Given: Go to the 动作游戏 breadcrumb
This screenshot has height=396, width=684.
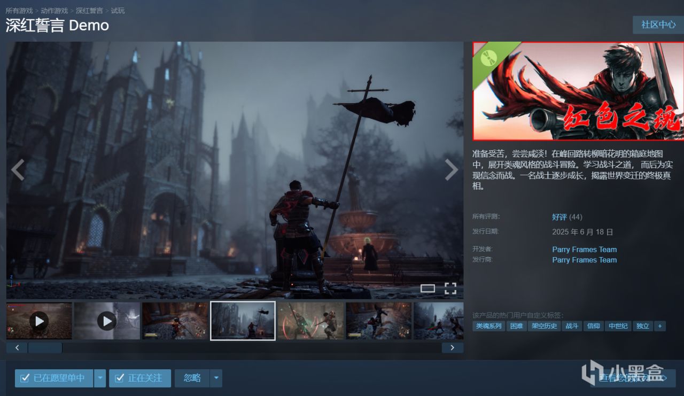Looking at the screenshot, I should coord(55,11).
